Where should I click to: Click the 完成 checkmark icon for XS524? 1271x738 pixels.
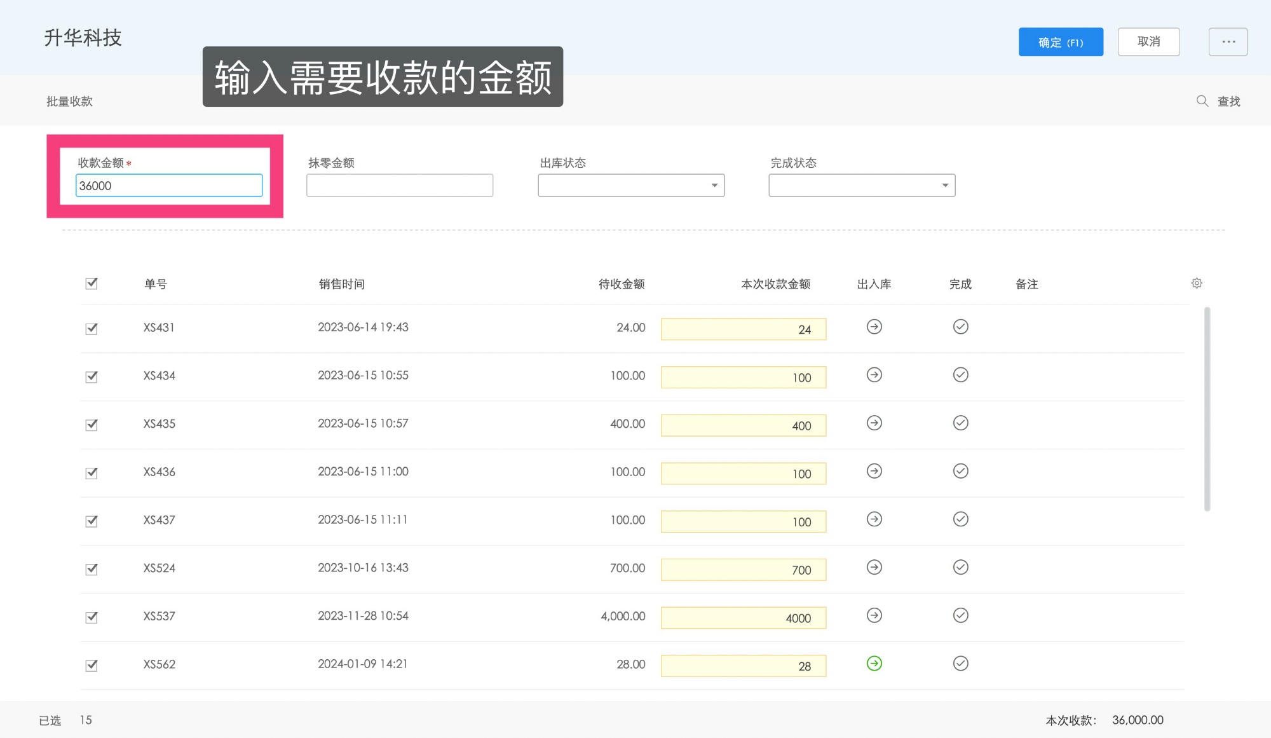[x=960, y=567]
